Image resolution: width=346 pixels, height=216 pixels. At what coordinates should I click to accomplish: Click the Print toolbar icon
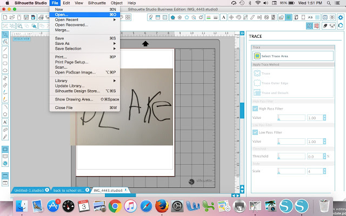(41, 17)
